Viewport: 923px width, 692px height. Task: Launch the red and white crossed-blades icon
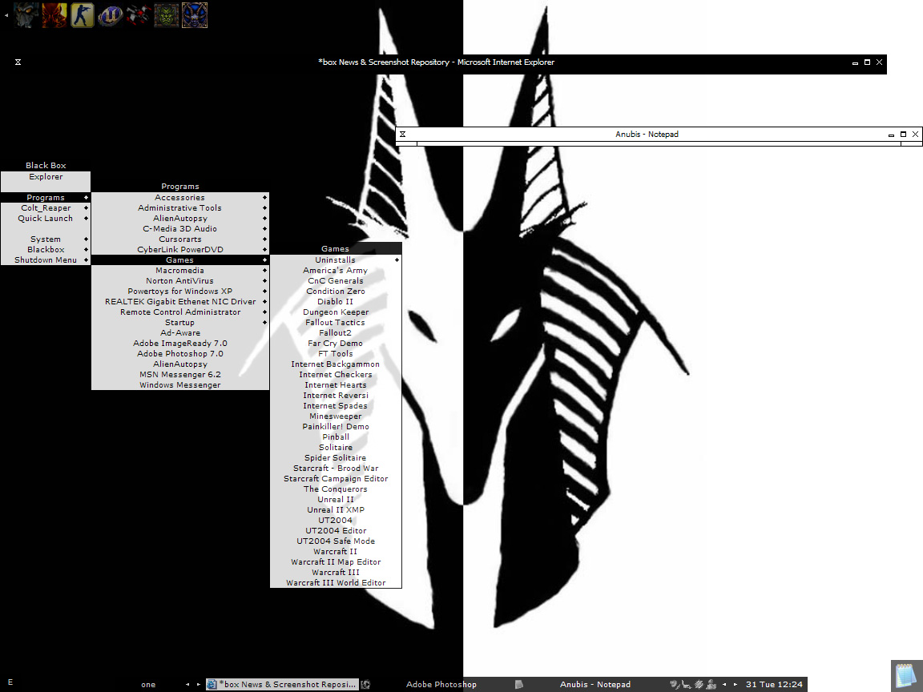tap(139, 14)
